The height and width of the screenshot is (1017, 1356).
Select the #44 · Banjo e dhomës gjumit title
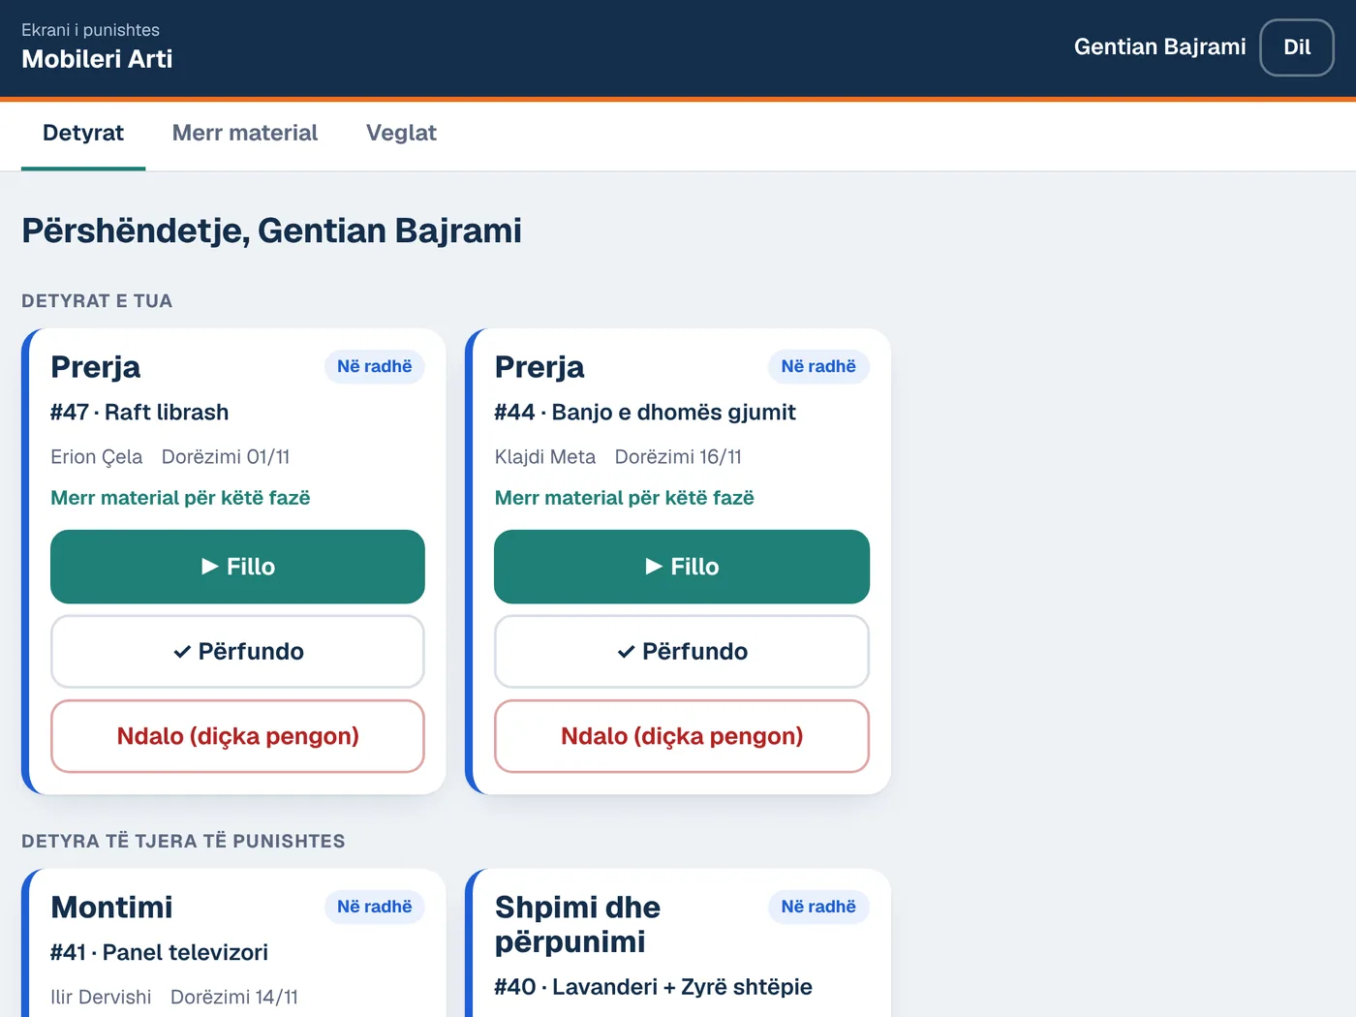645,413
